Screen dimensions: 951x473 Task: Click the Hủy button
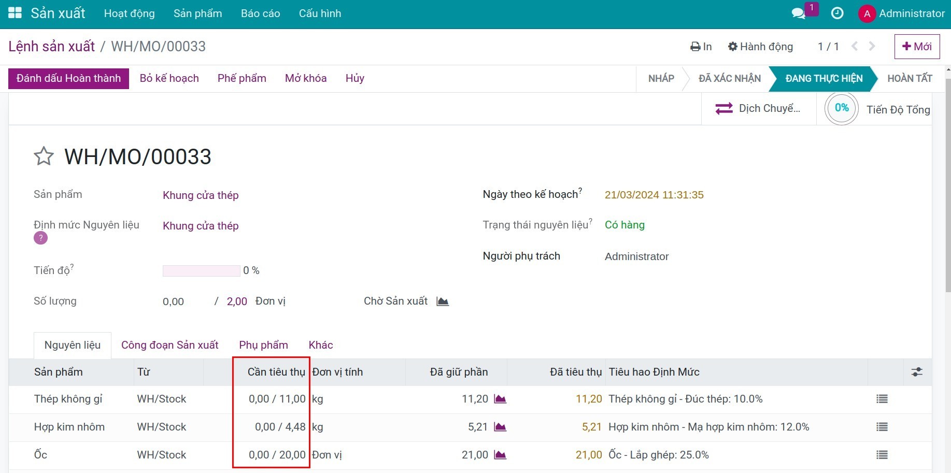point(355,78)
